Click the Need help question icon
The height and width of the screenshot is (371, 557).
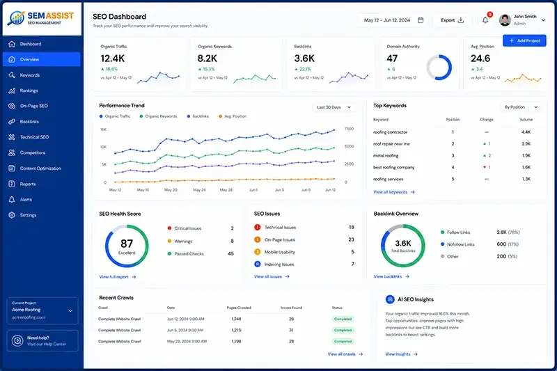17,341
